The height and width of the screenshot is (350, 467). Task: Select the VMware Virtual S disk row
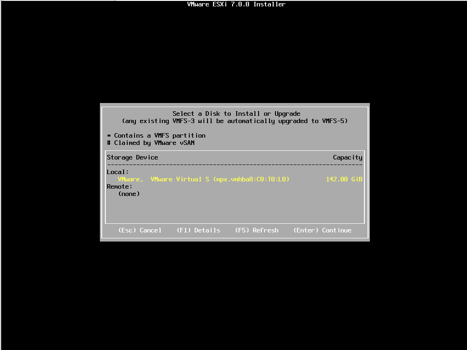pyautogui.click(x=234, y=179)
